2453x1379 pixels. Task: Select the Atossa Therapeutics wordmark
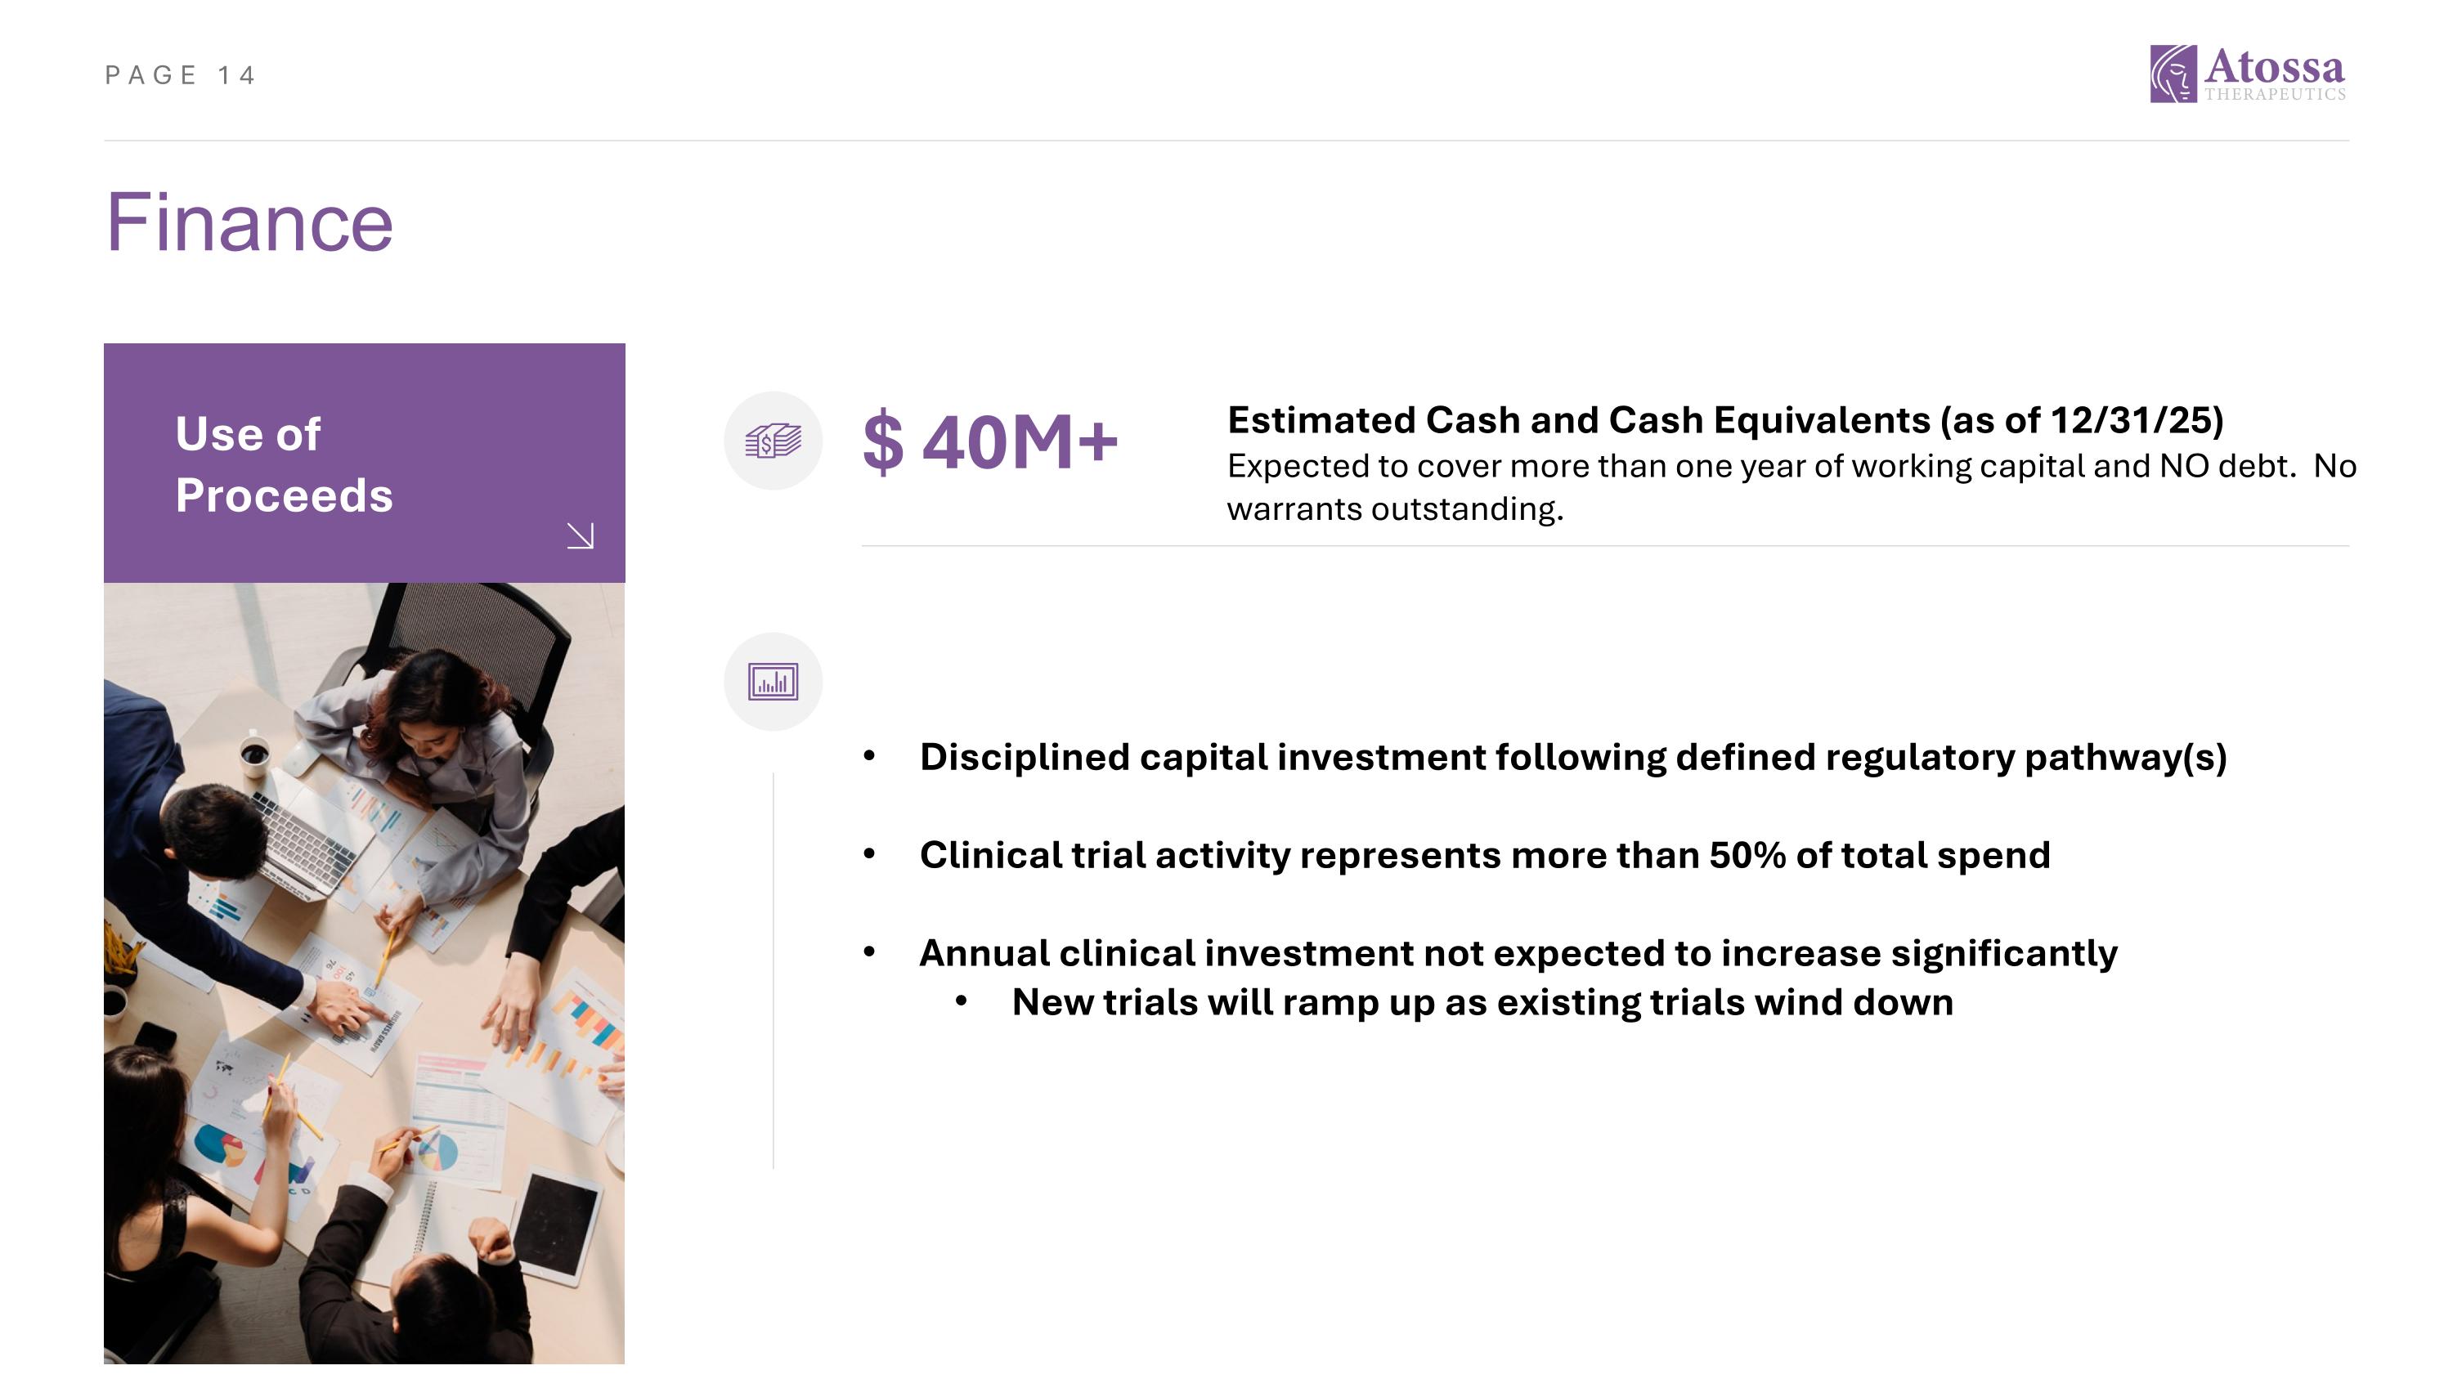pos(2274,74)
